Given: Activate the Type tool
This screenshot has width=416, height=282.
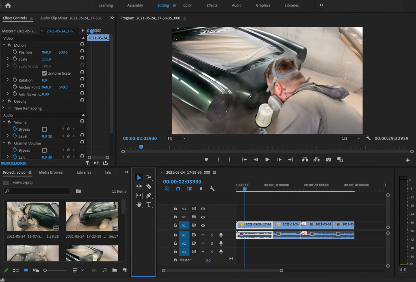Looking at the screenshot, I should tap(149, 205).
